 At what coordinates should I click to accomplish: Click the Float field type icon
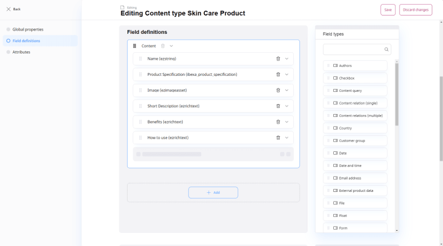[335, 216]
